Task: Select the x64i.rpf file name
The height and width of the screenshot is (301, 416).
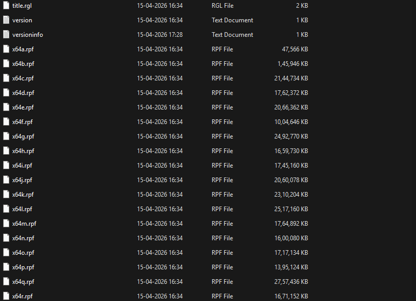Action: [x=22, y=166]
